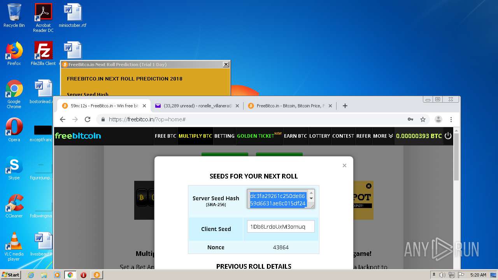This screenshot has width=498, height=280.
Task: Open Skype desktop shortcut
Action: coord(14,168)
